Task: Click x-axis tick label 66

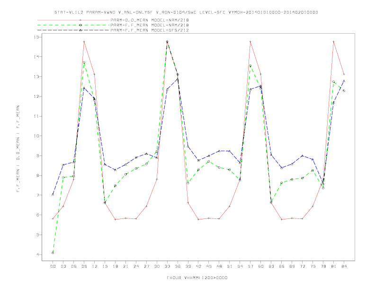Action: pos(282,266)
